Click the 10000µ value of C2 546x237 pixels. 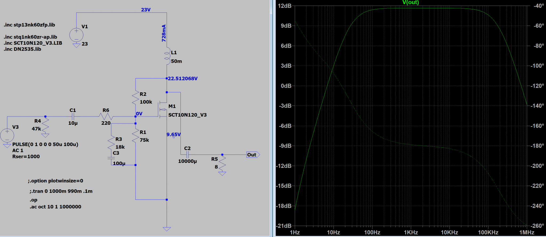point(187,161)
